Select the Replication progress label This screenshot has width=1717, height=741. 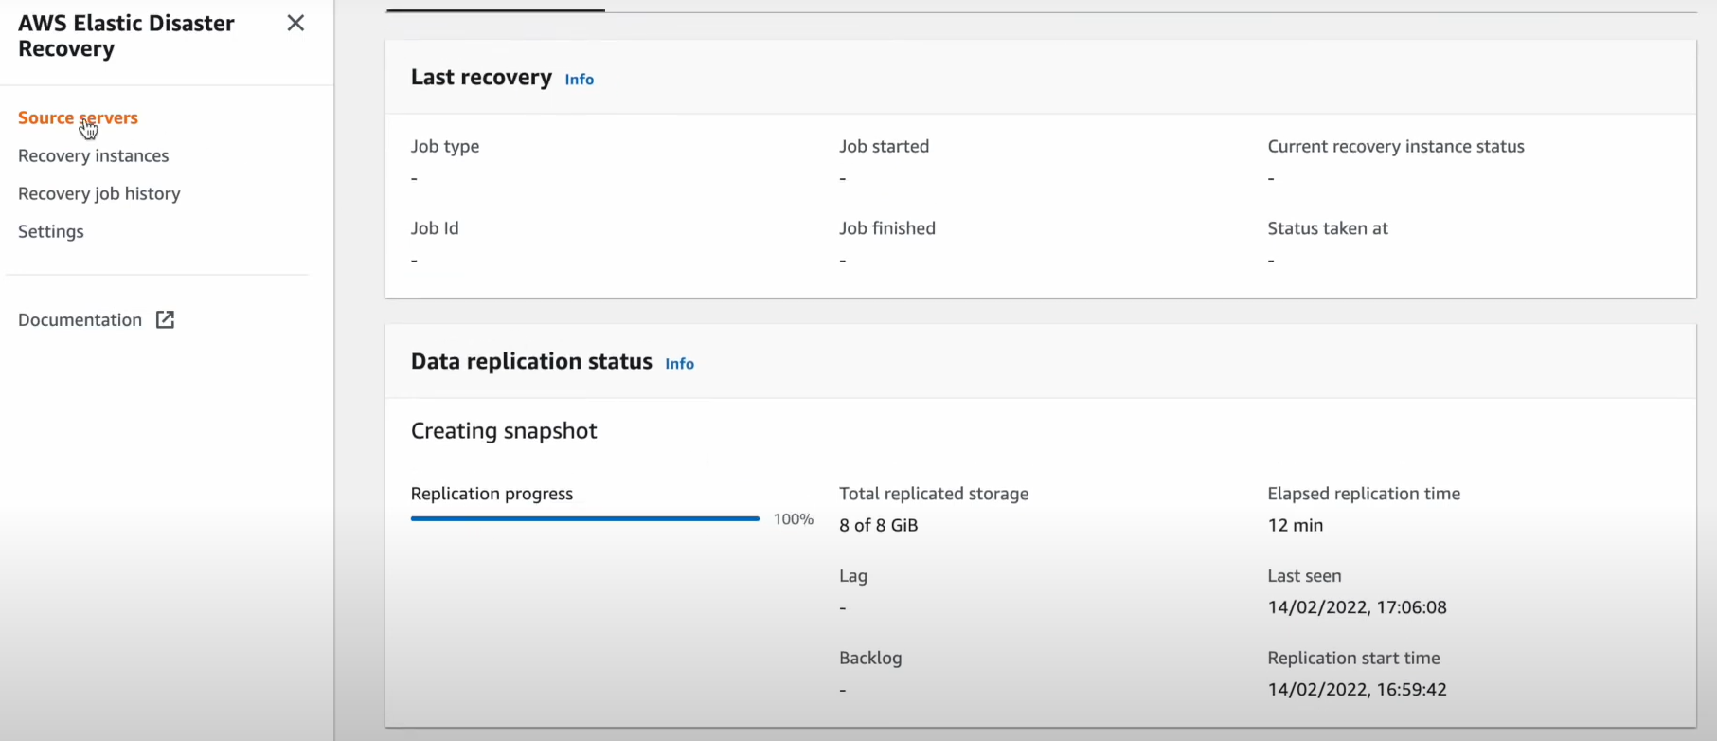(492, 494)
